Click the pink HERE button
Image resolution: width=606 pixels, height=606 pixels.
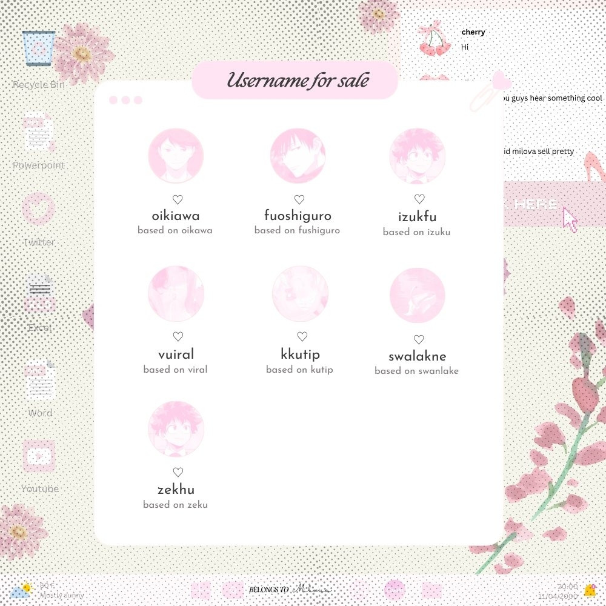[554, 204]
